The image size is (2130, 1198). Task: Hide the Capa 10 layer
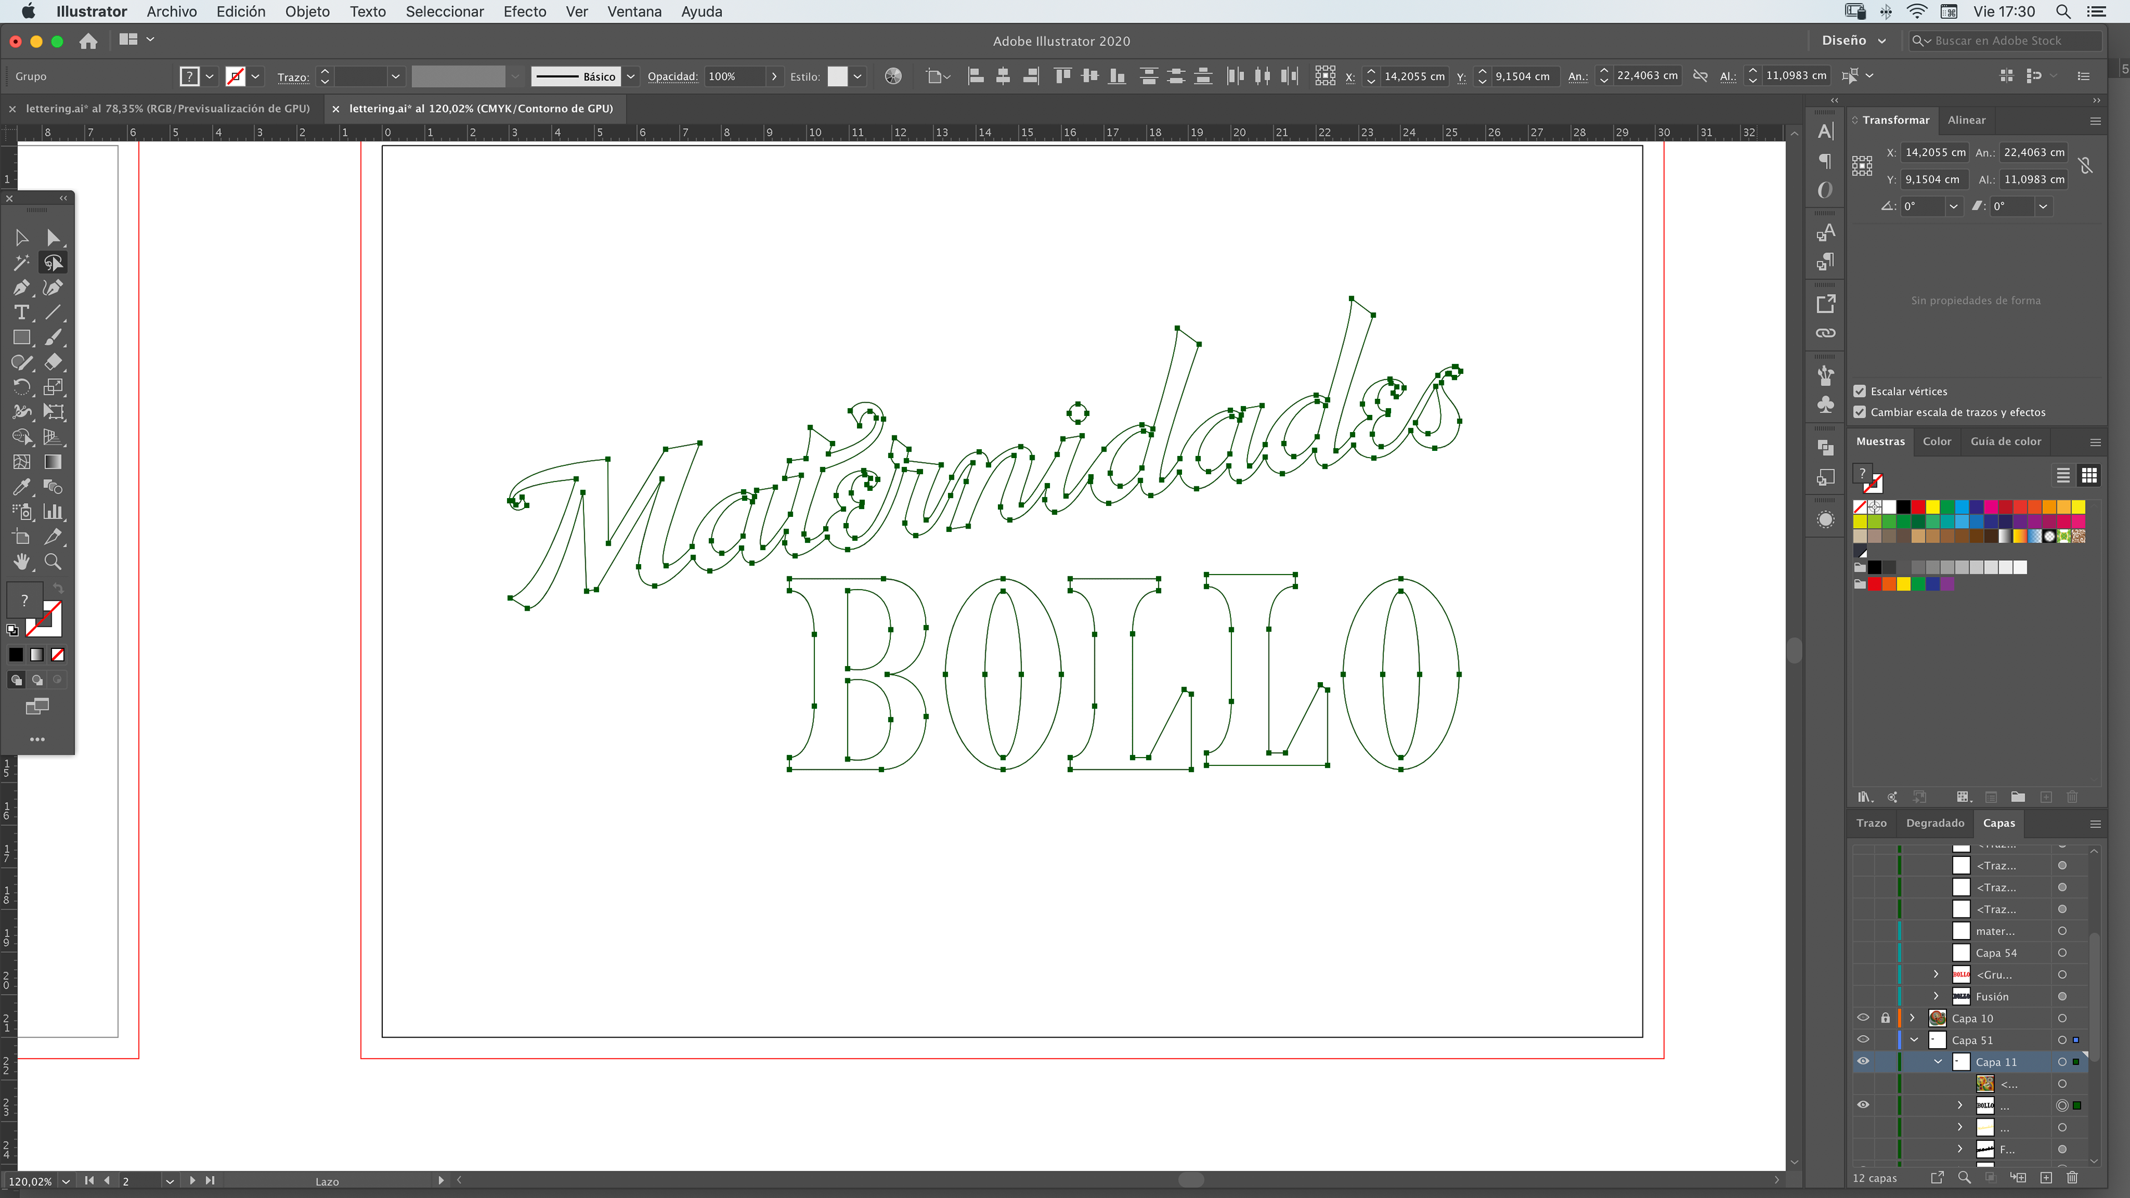pos(1863,1018)
